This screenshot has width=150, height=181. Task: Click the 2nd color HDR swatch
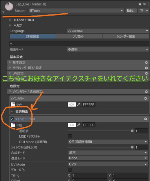click(72, 125)
